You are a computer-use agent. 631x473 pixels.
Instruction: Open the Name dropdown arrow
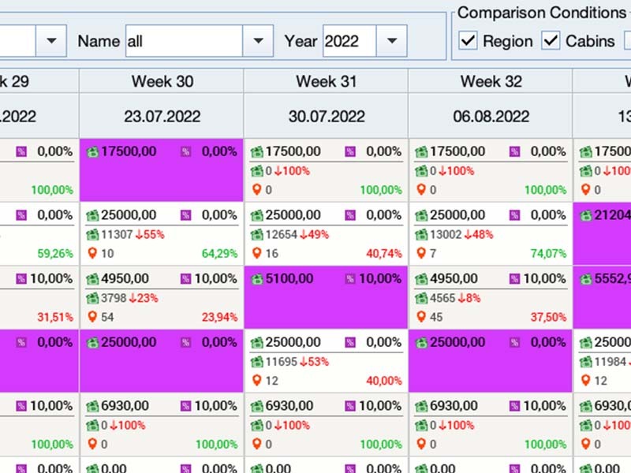257,41
